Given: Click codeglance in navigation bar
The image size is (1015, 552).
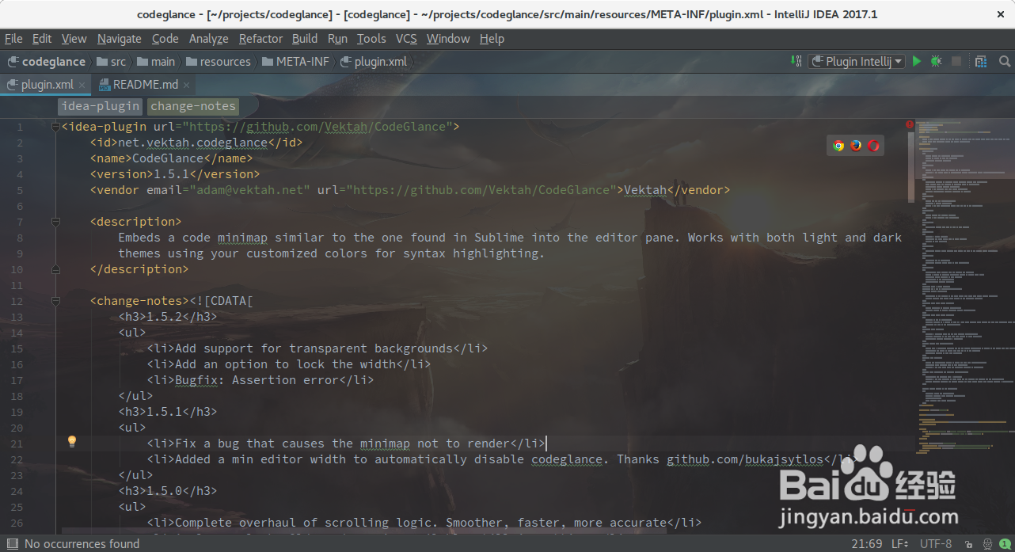Looking at the screenshot, I should click(x=46, y=61).
